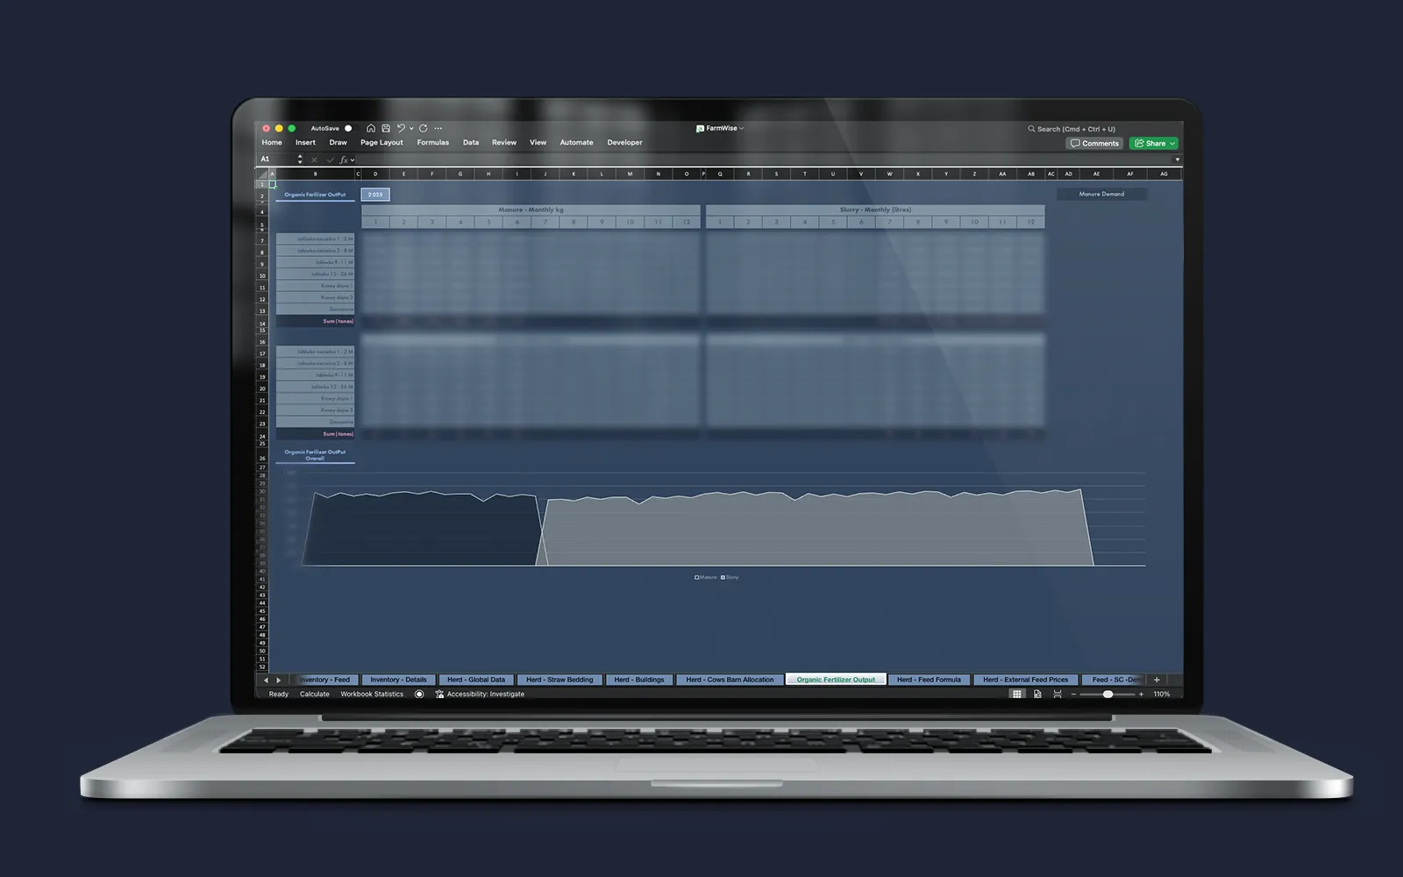Click the Manure - Monthly kg header
This screenshot has width=1403, height=877.
[531, 210]
